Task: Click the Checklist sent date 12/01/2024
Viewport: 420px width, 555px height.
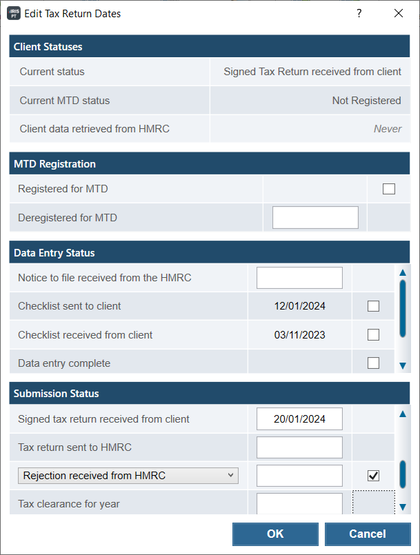Action: tap(299, 306)
